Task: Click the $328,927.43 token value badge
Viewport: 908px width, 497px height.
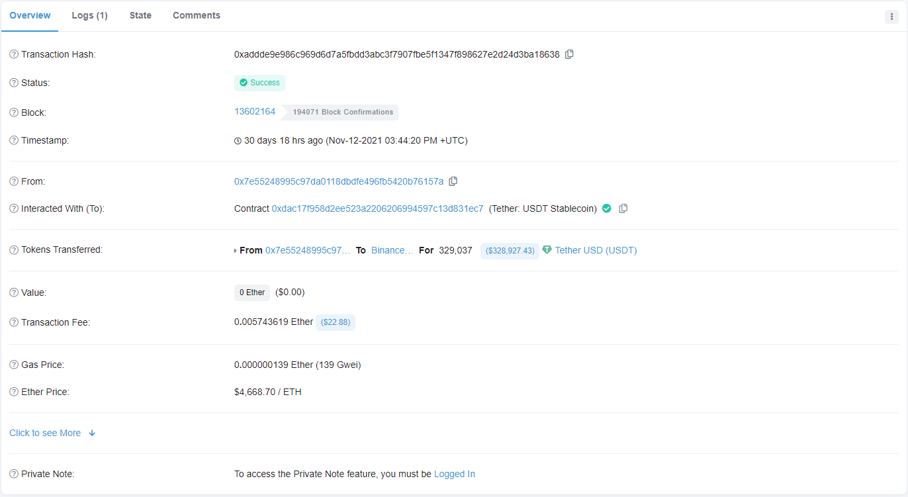Action: point(510,251)
